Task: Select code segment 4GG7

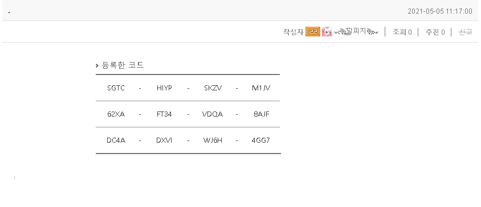Action: (x=261, y=140)
